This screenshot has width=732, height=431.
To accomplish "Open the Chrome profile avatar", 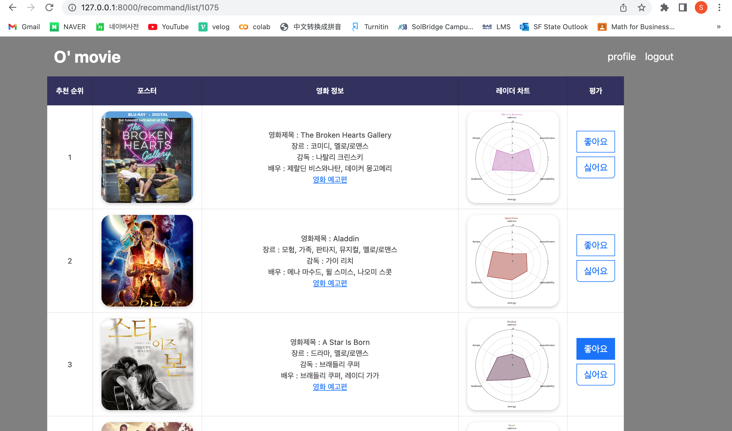I will pyautogui.click(x=701, y=7).
